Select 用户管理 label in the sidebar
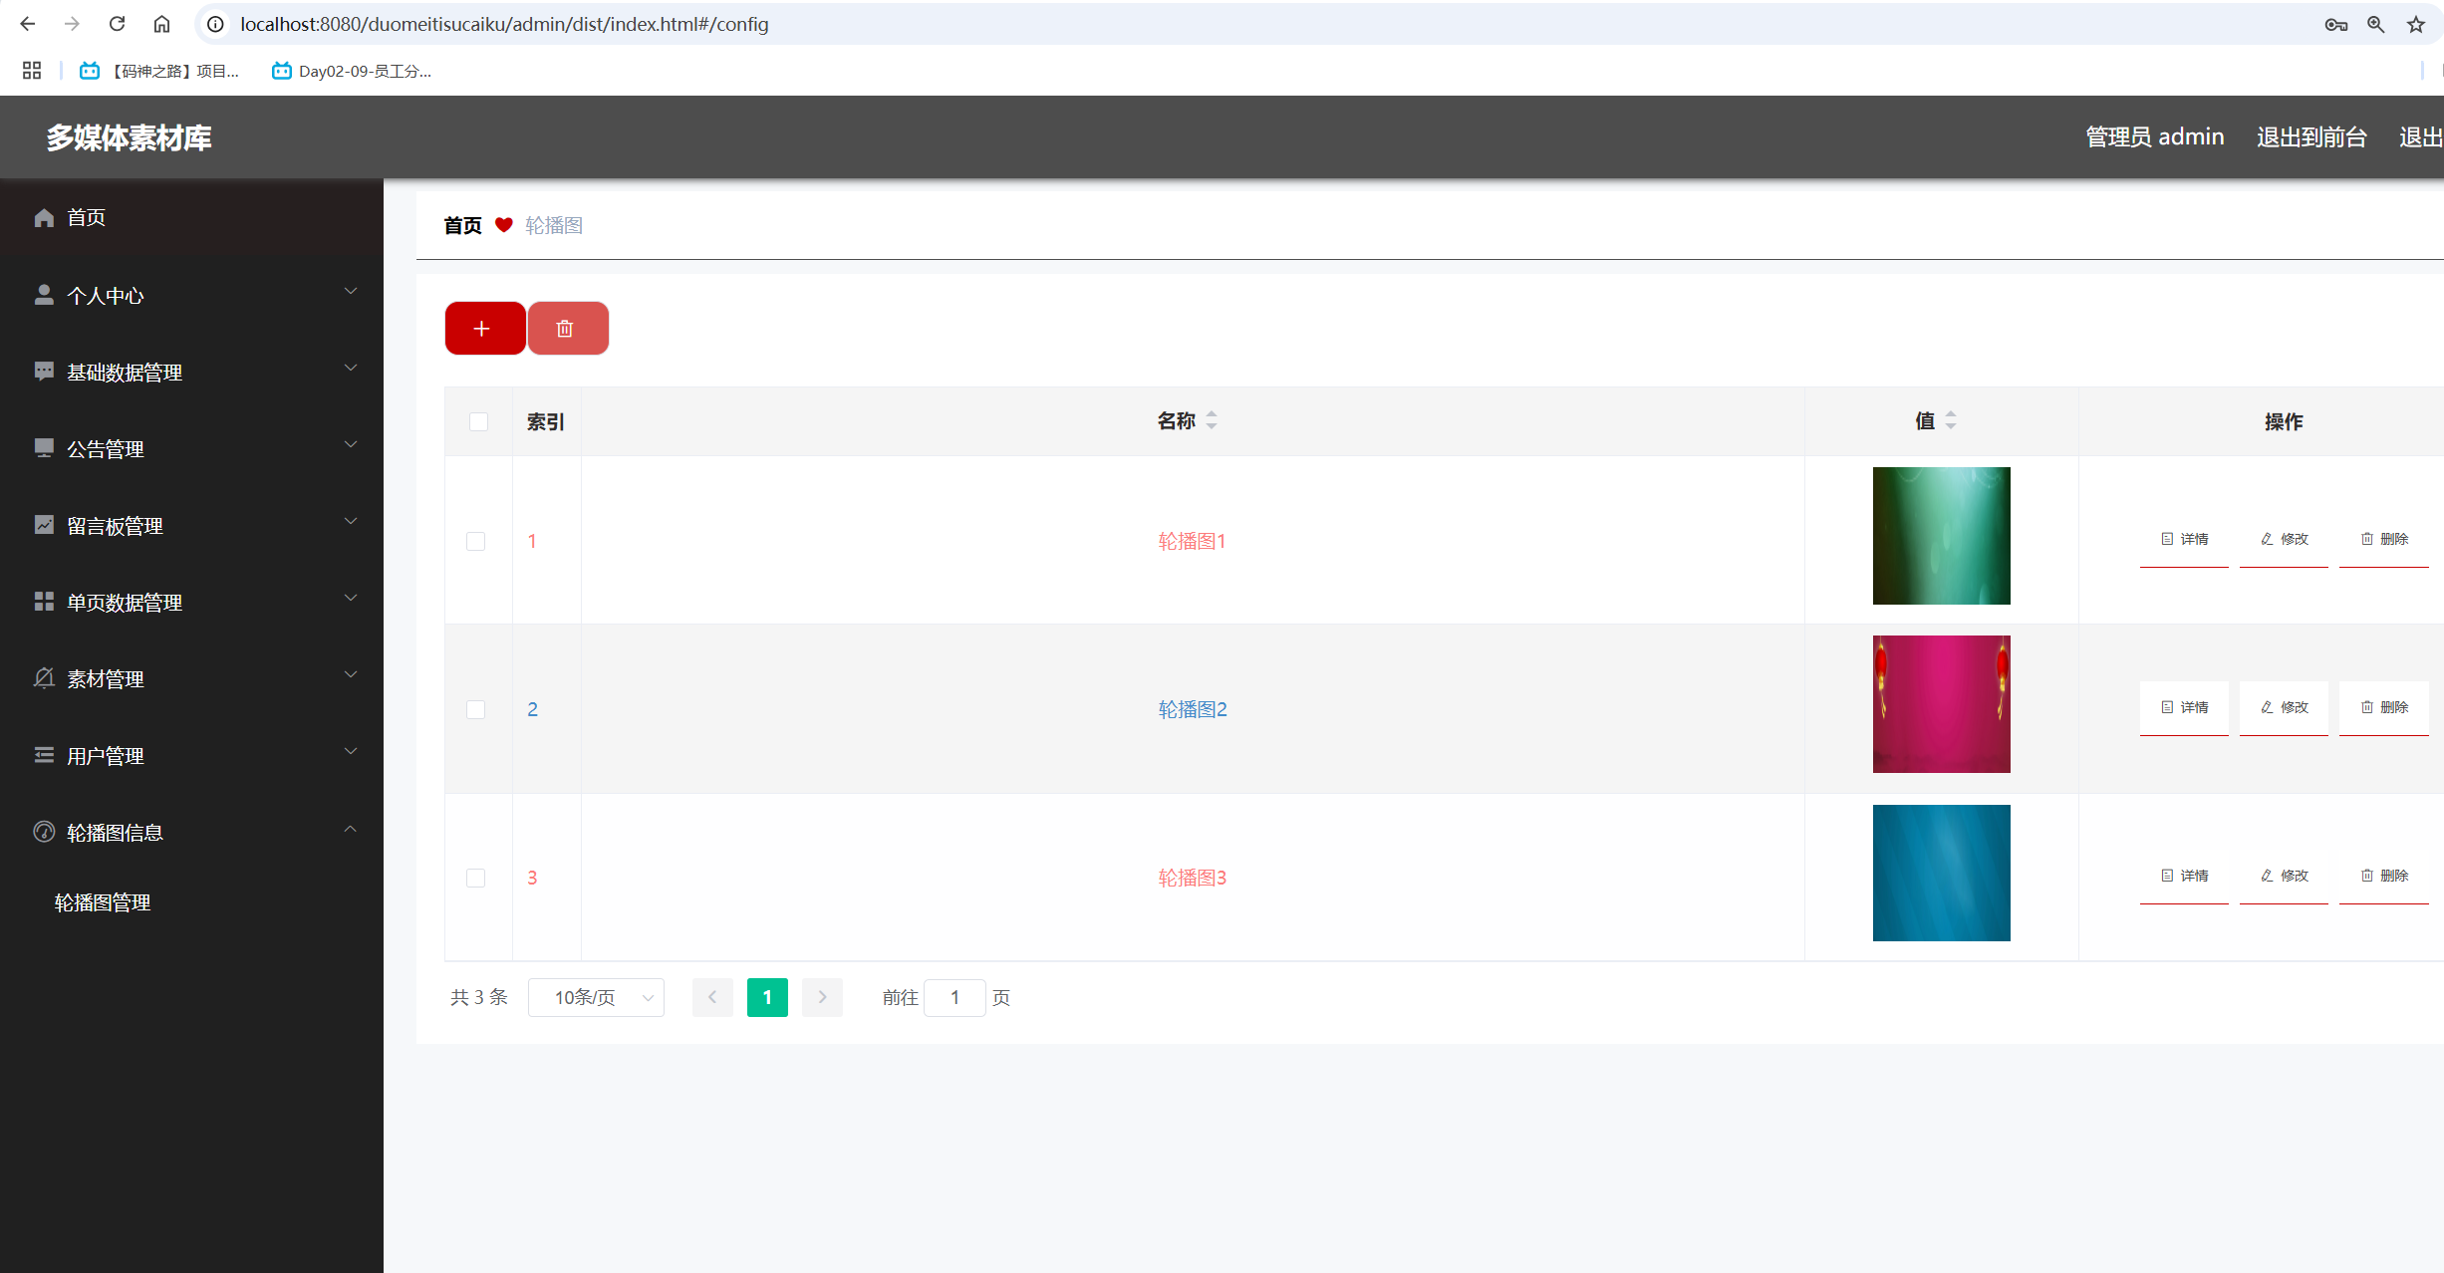2444x1273 pixels. [x=106, y=756]
